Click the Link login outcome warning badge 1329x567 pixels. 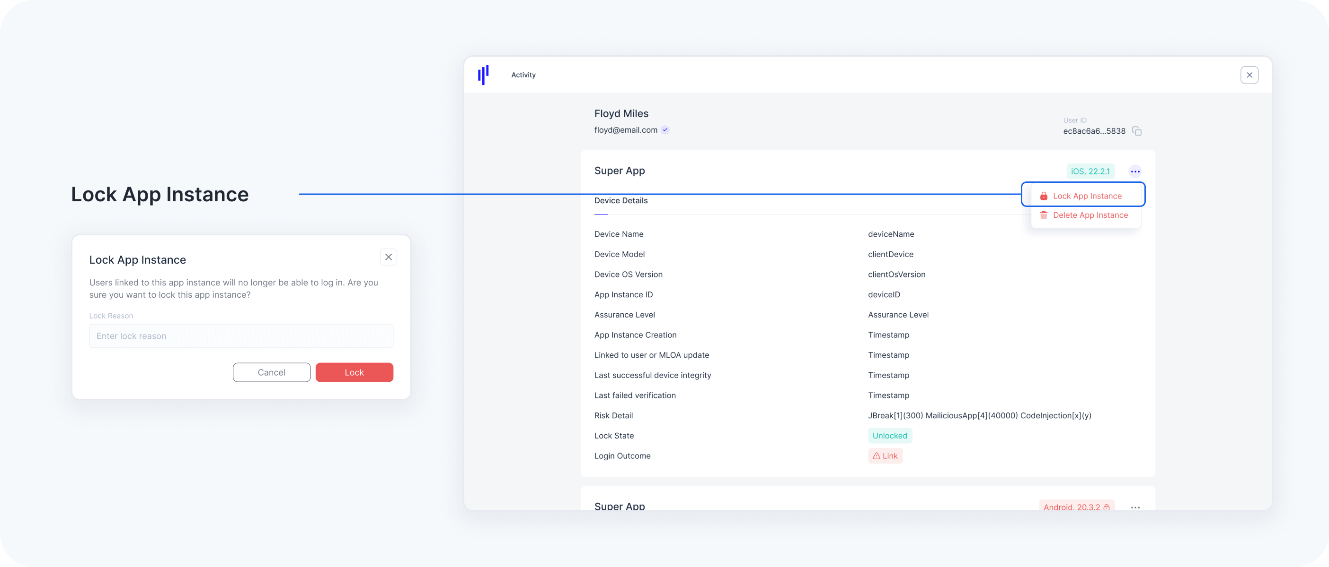pyautogui.click(x=885, y=456)
